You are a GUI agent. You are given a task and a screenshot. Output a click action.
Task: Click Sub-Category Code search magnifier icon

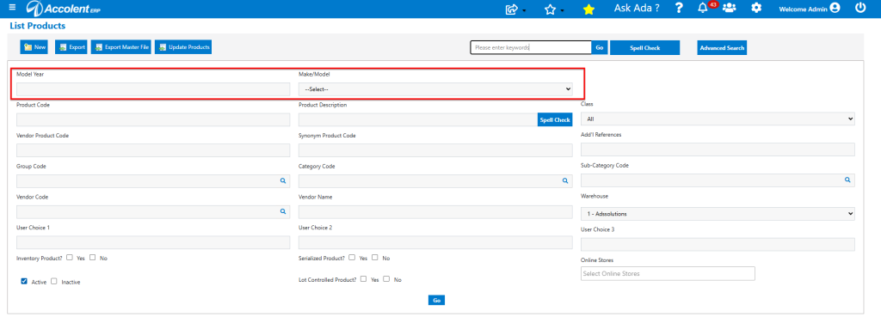tap(847, 180)
